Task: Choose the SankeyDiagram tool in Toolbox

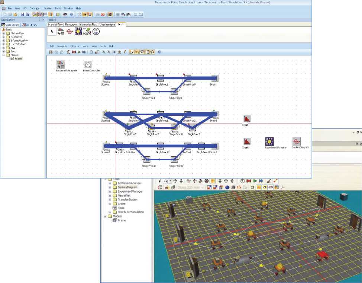Action: coord(69,32)
